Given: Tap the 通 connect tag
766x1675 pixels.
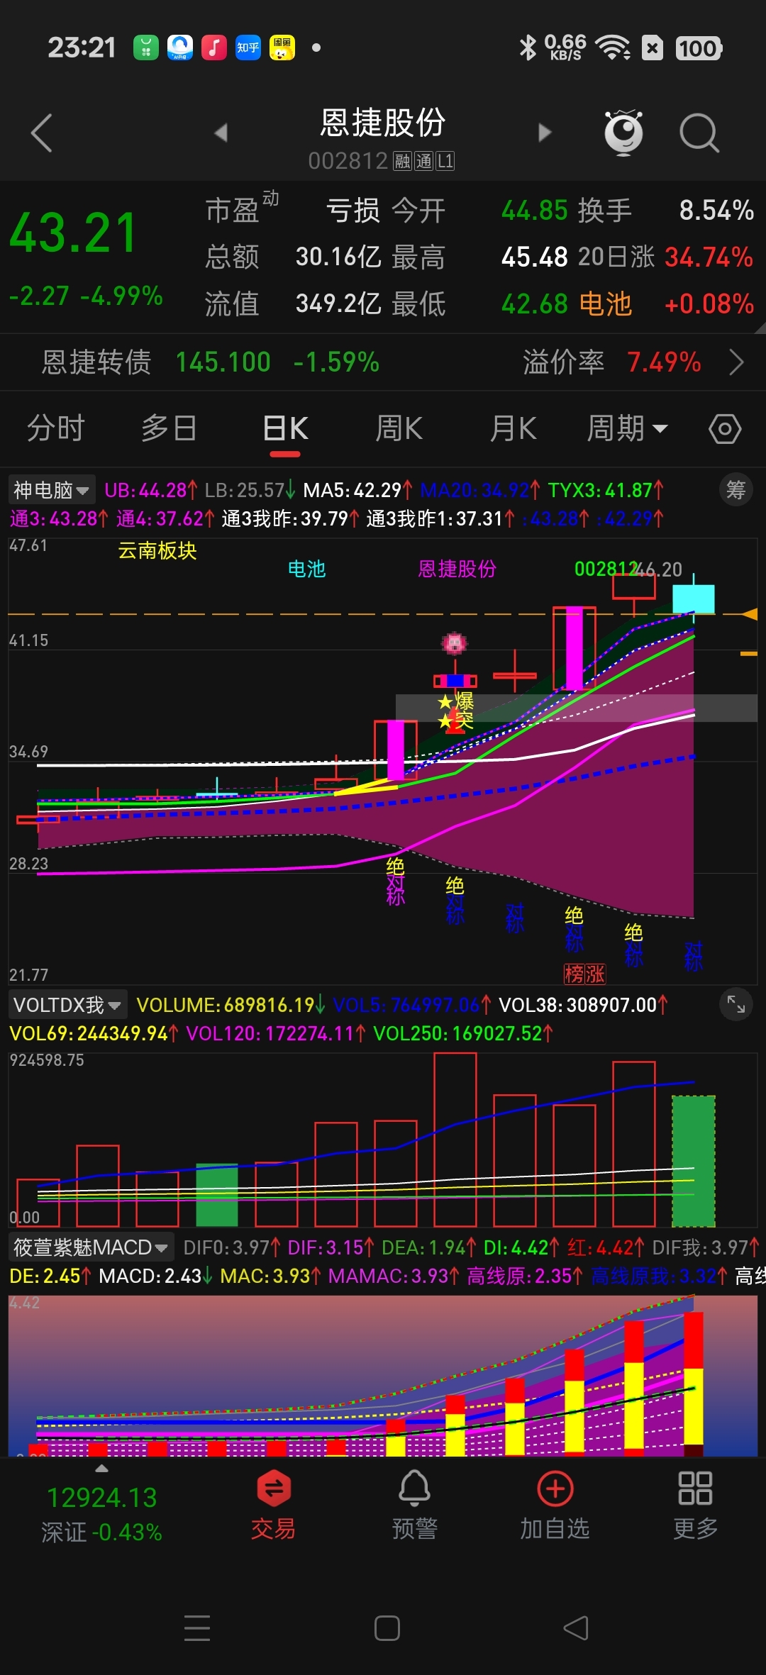Looking at the screenshot, I should click(x=424, y=162).
